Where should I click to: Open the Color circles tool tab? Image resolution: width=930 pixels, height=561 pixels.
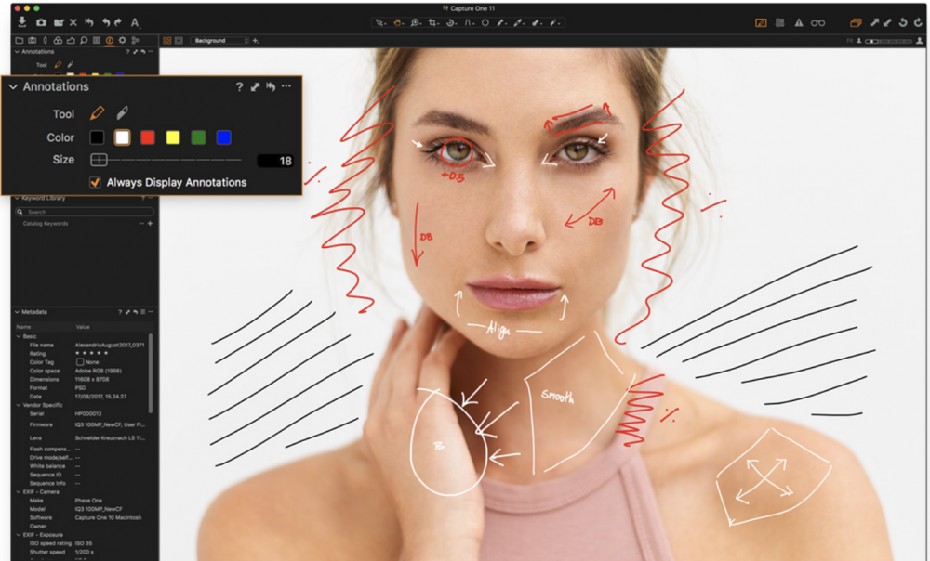58,40
